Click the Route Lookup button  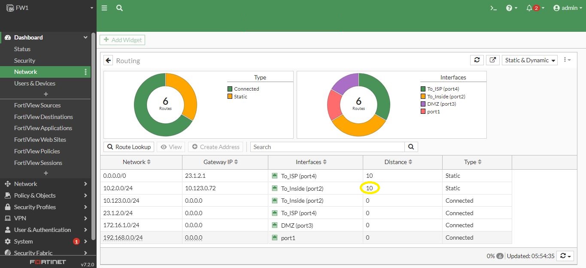129,147
